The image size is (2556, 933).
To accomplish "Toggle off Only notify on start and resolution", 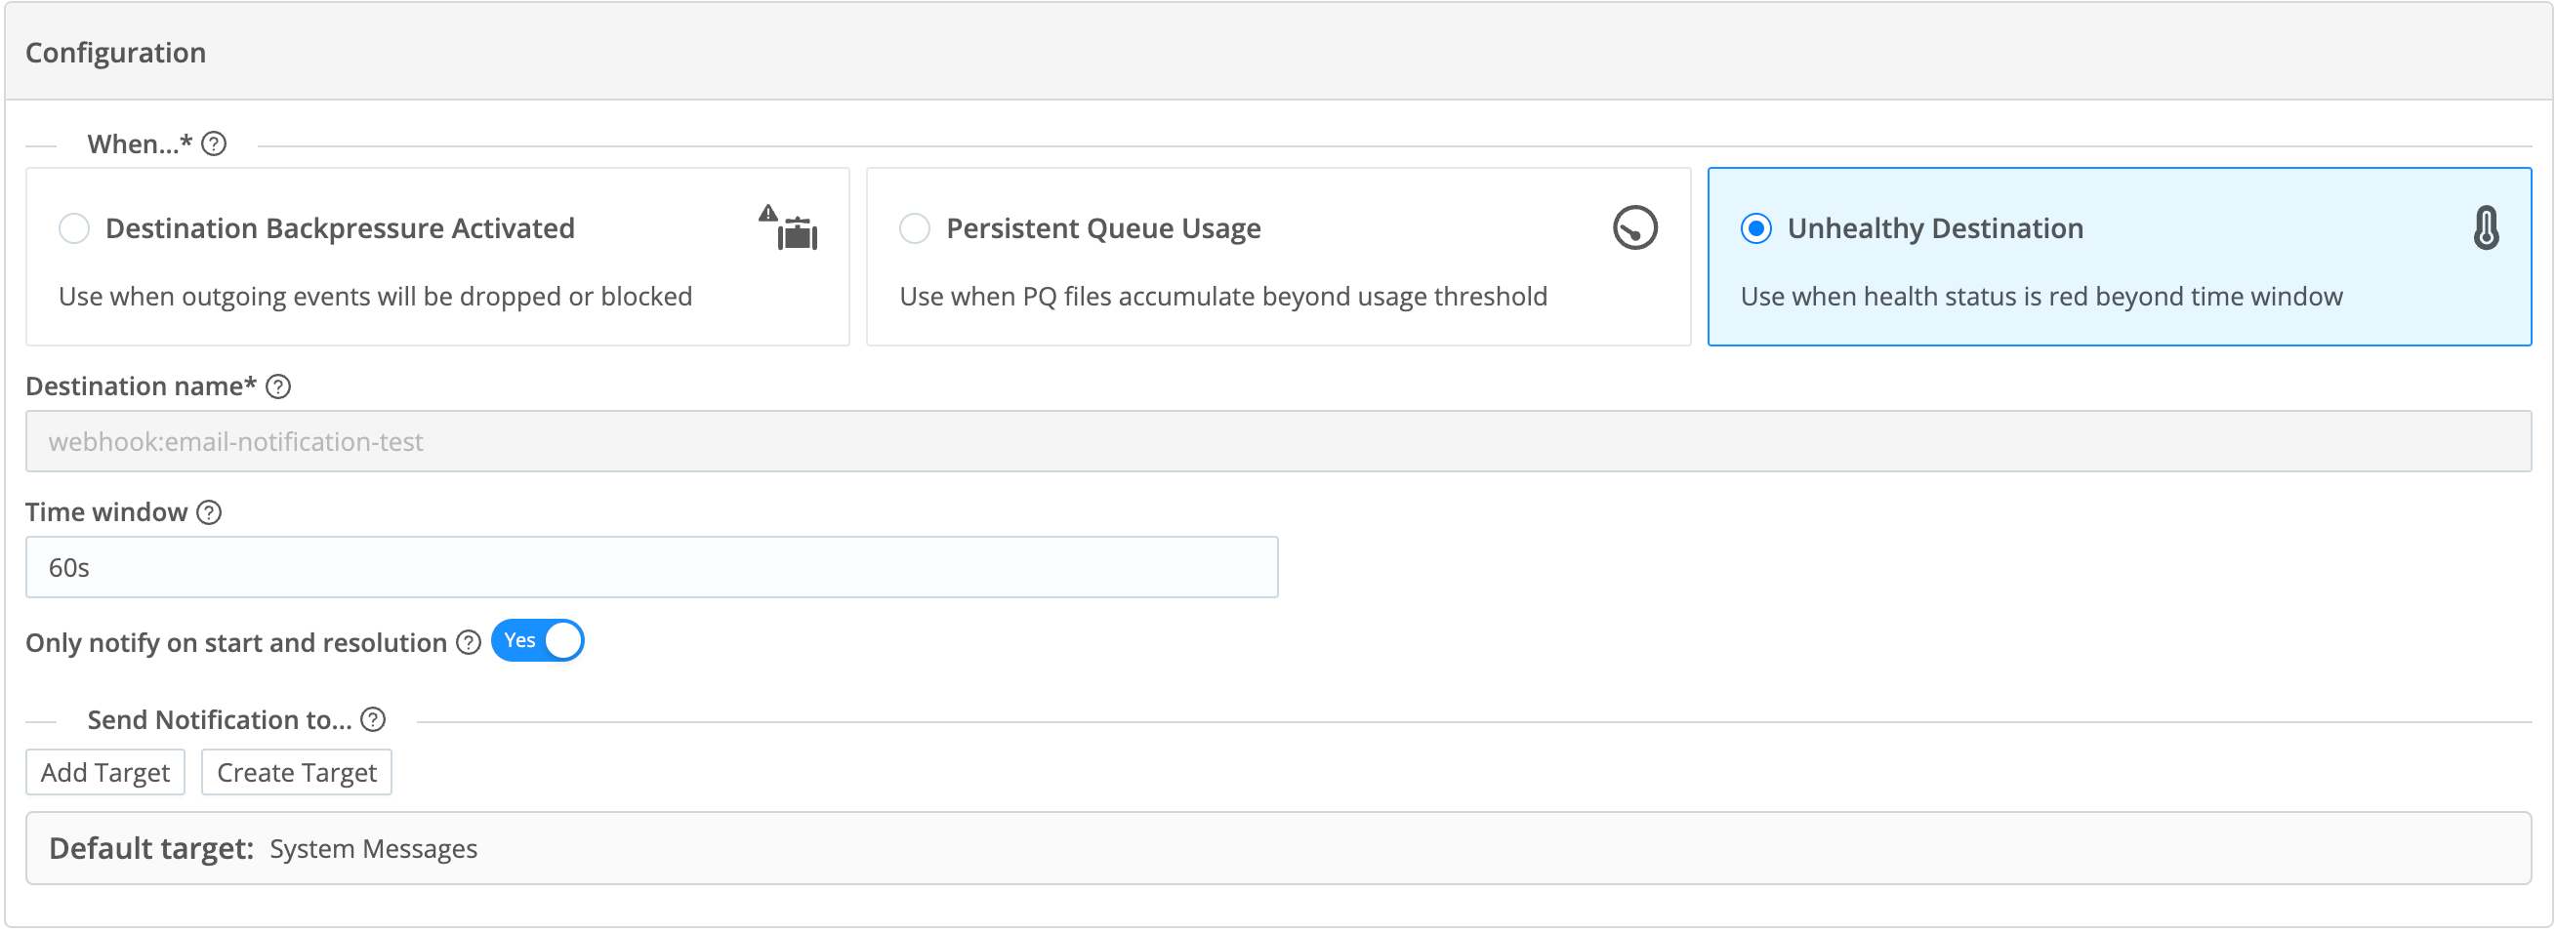I will point(538,641).
